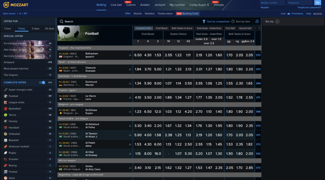Image resolution: width=325 pixels, height=180 pixels.
Task: Select Super charged odds icon
Action: coord(6,90)
